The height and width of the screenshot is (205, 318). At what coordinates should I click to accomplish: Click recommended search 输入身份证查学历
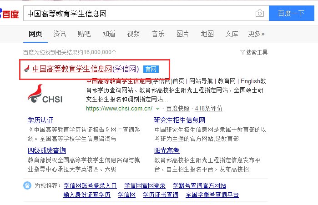pos(87,195)
